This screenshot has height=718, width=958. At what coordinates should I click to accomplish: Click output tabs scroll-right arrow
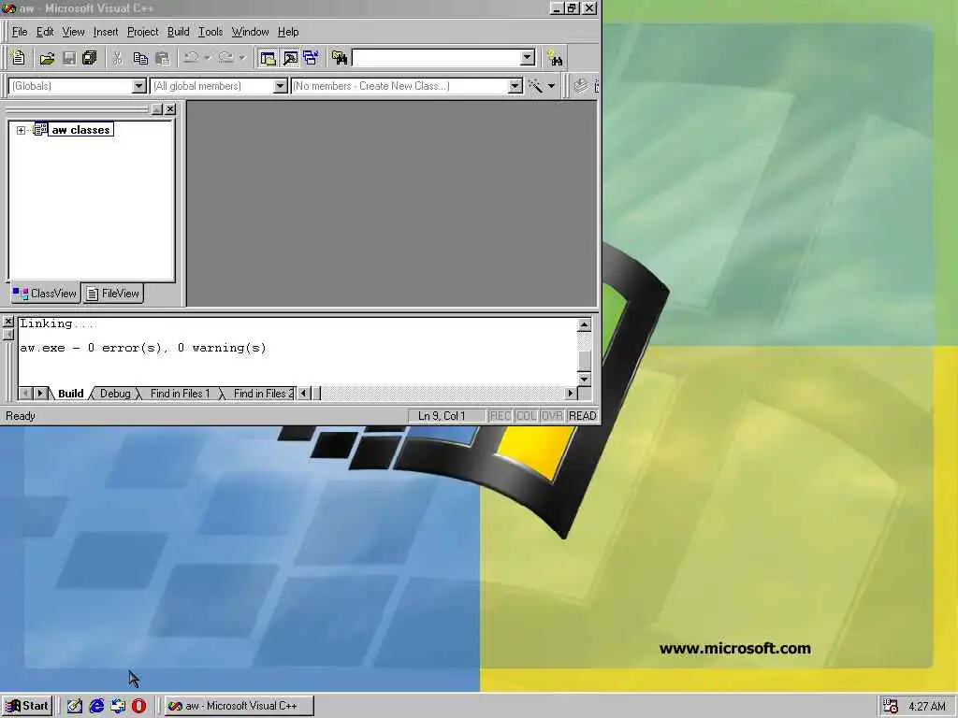39,394
